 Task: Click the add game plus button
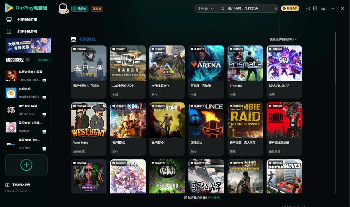coord(26,165)
